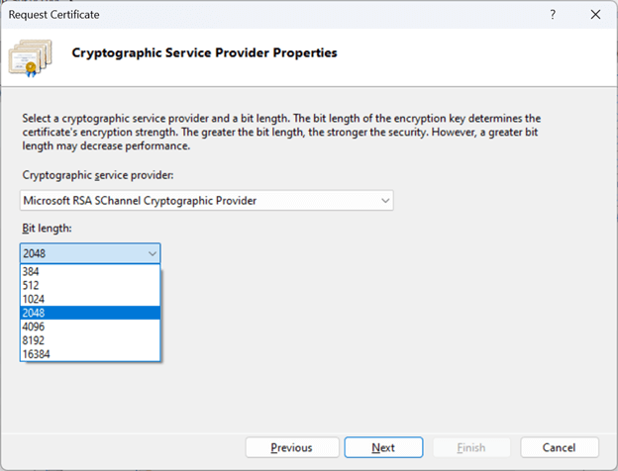Image resolution: width=618 pixels, height=471 pixels.
Task: Close the Request Certificate dialog
Action: (595, 15)
